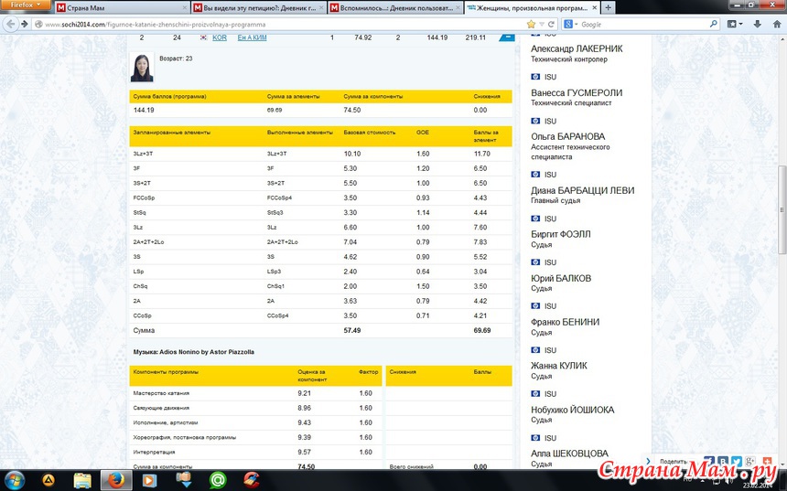Select the planned element 3Lz+3T cell
This screenshot has height=491, width=787.
point(143,154)
